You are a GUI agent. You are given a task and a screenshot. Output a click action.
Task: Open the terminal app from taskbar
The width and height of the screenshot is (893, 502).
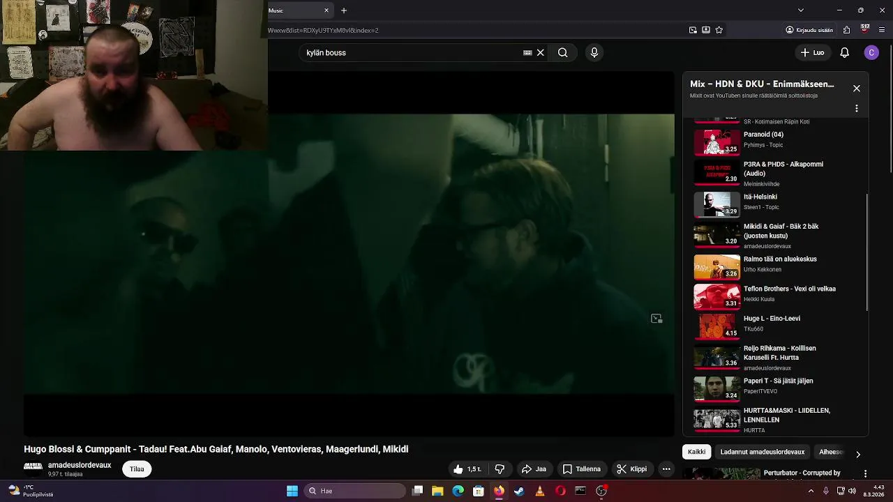(x=580, y=491)
